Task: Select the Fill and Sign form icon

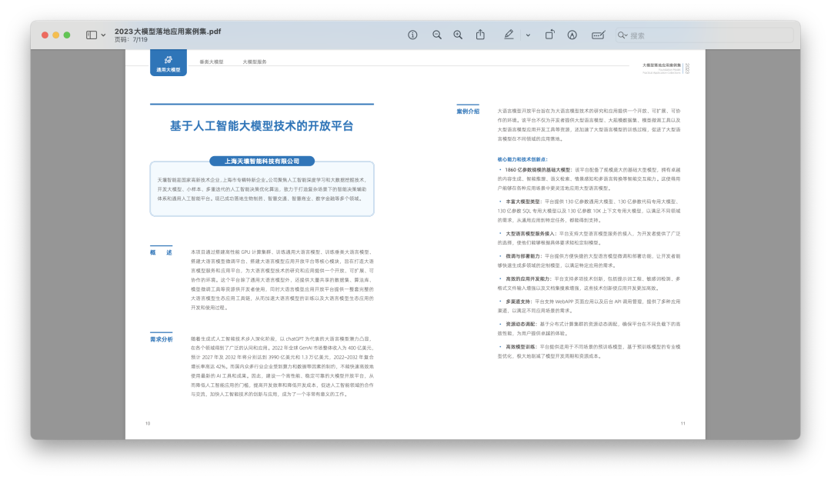Action: (x=599, y=35)
